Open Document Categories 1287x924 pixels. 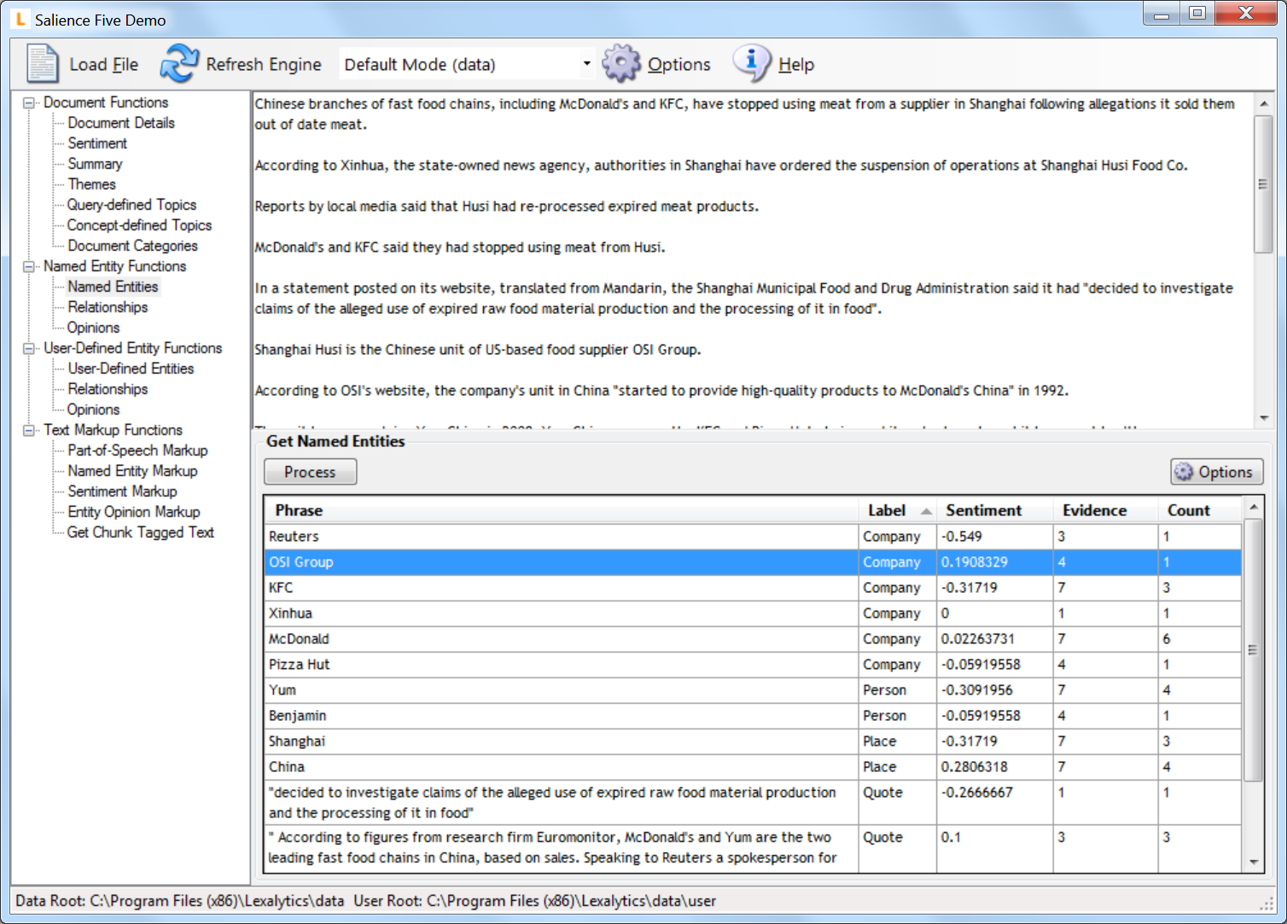[x=132, y=246]
